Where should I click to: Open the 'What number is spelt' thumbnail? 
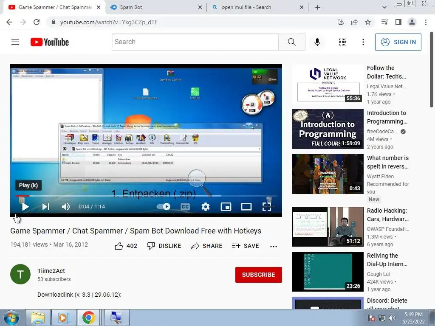coord(328,174)
